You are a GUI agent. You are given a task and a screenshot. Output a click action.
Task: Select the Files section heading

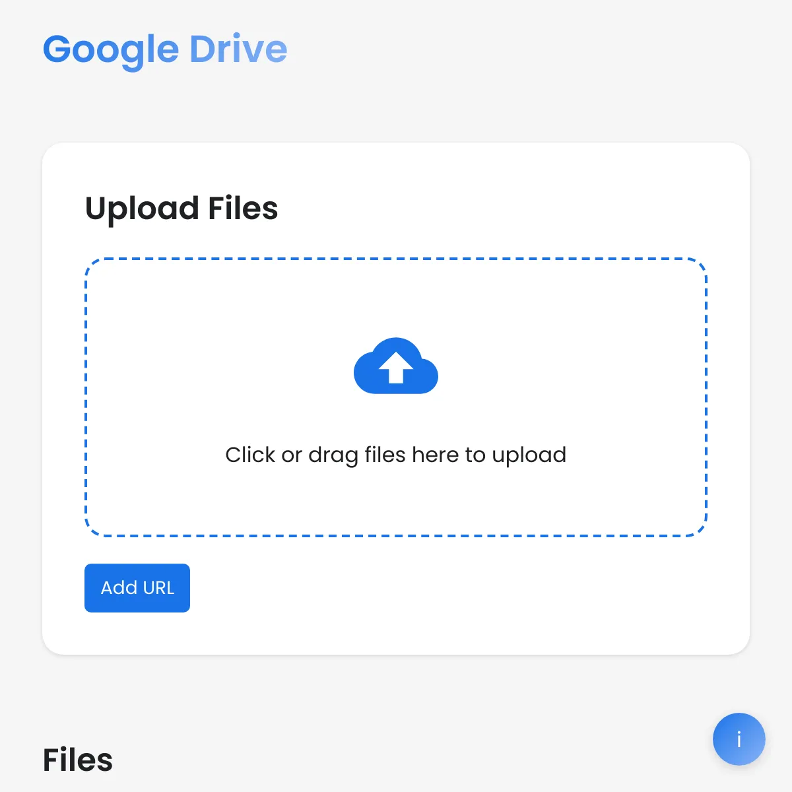pos(78,760)
